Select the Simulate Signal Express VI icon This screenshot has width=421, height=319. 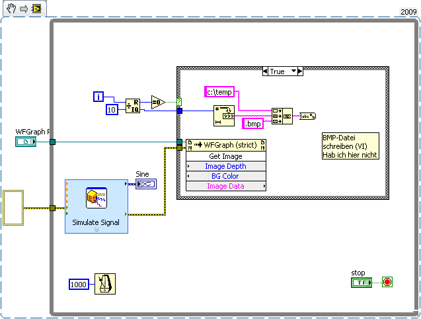(96, 198)
